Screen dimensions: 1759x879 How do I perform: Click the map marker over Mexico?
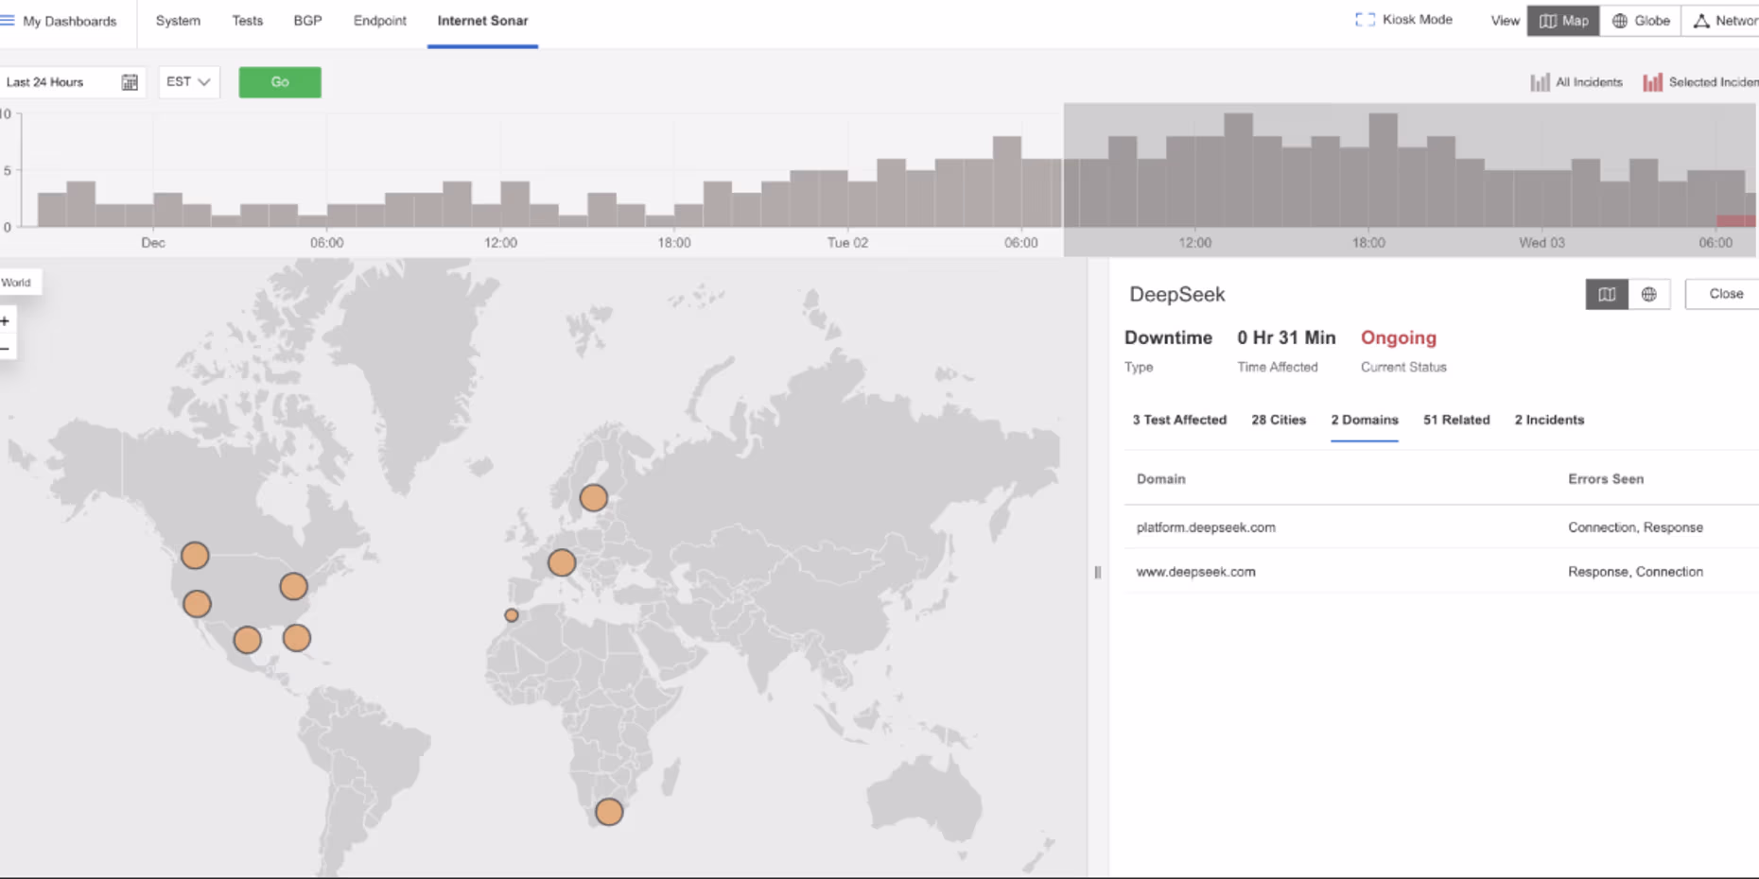(x=248, y=640)
